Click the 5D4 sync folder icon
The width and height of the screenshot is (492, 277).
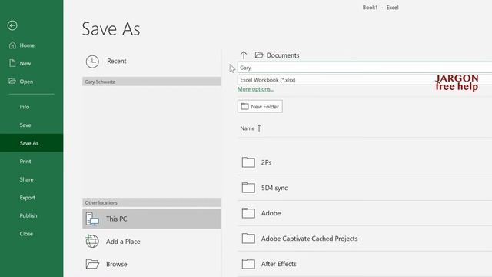tap(248, 188)
